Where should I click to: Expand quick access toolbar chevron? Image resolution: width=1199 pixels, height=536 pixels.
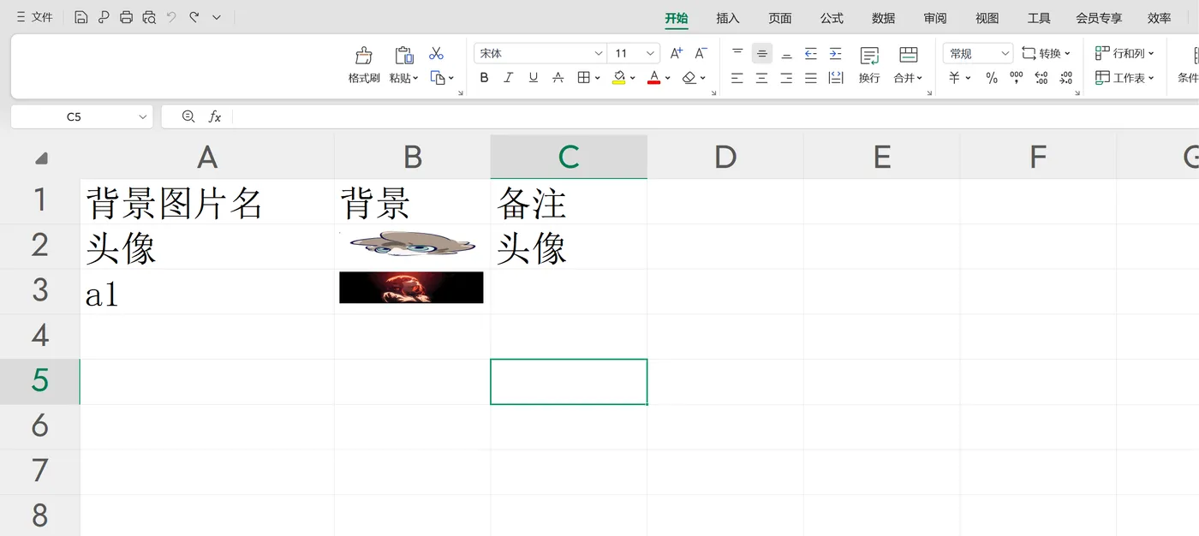click(217, 17)
